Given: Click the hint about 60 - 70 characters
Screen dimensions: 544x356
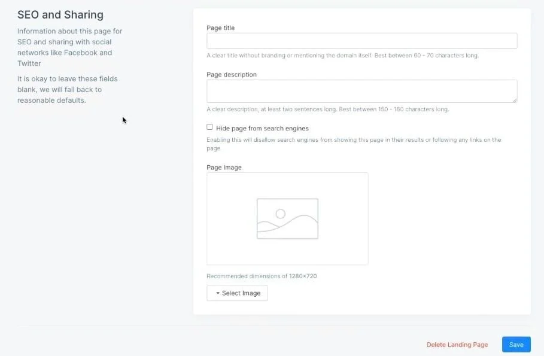Looking at the screenshot, I should point(342,56).
